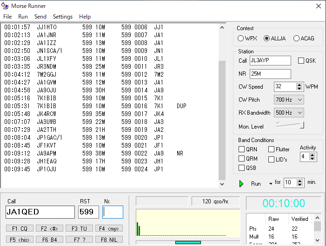Increase run duration minutes with up arrow
The width and height of the screenshot is (326, 246).
tap(300, 181)
